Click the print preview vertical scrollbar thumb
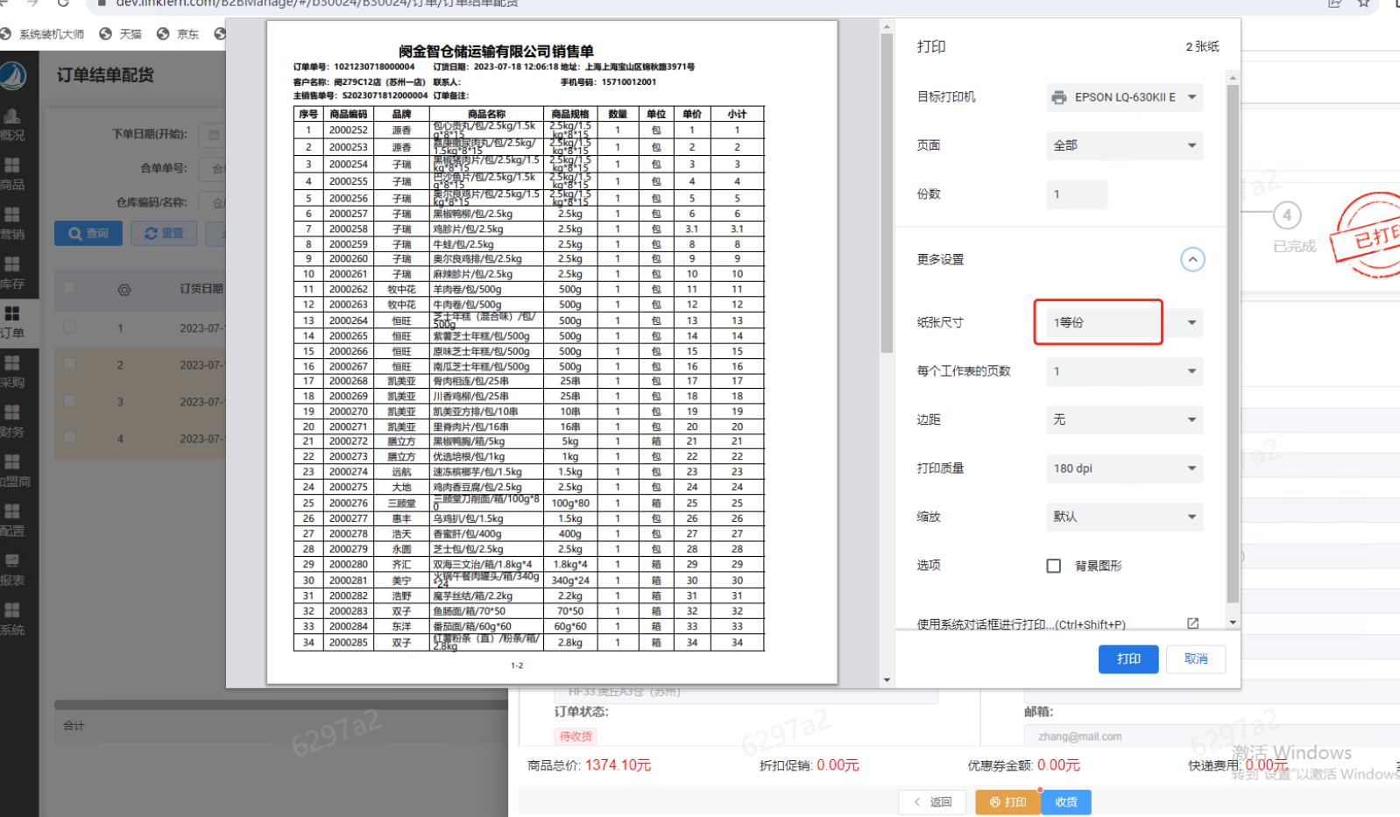Screen dimensions: 1400x817 click(x=887, y=194)
